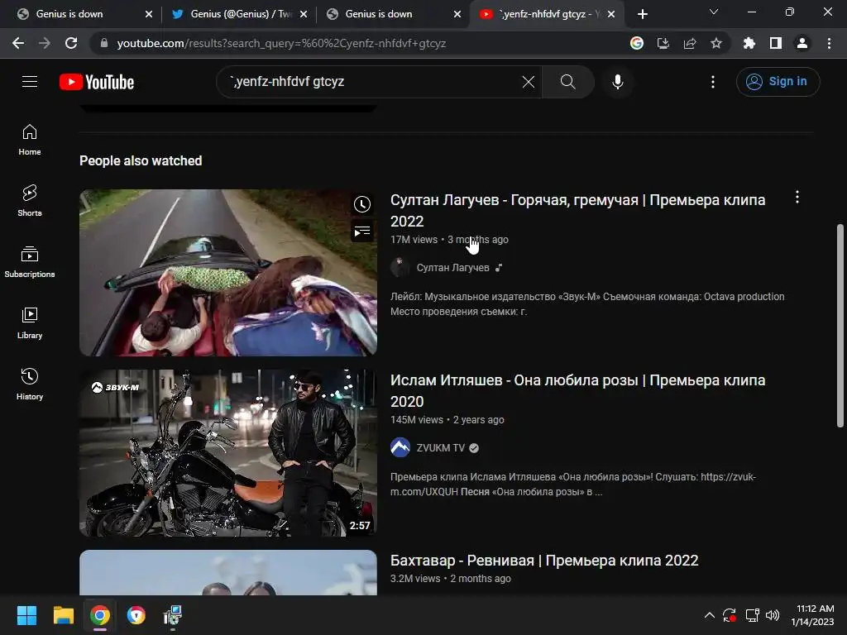
Task: Open Library in the sidebar
Action: pos(30,322)
